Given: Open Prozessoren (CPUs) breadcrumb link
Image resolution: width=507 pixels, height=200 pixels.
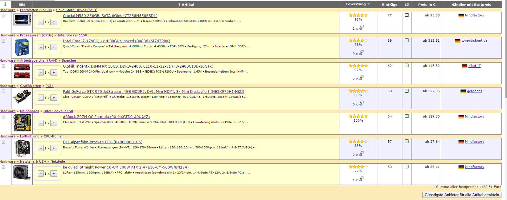Looking at the screenshot, I should pyautogui.click(x=36, y=35).
